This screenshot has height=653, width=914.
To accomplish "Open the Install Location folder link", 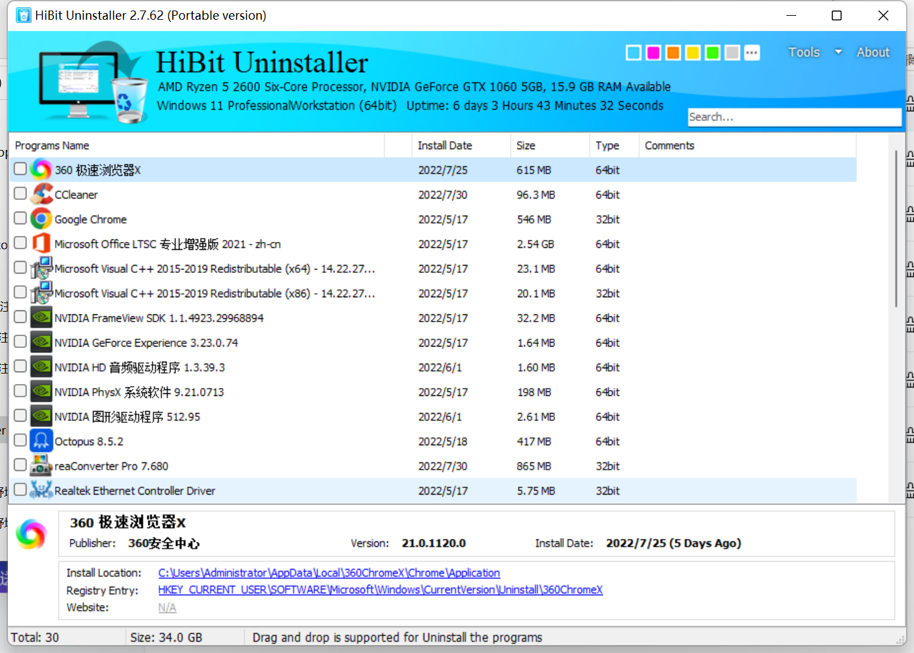I will tap(329, 573).
